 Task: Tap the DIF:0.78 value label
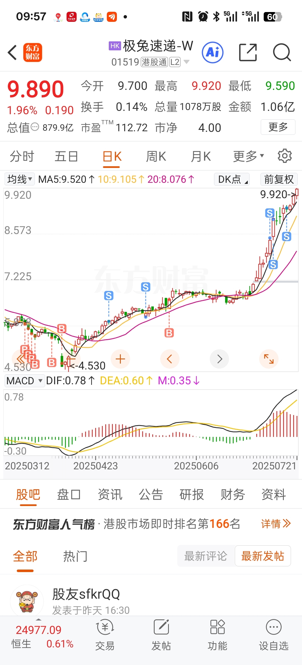point(70,381)
